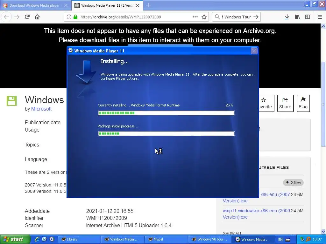Close the Windows Media Player 11 installer dialog
Viewport: 326px width, 244px height.
(254, 51)
